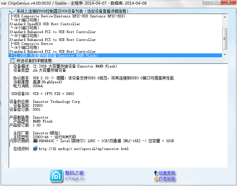Click the USB 2.10 protocol version text
This screenshot has width=237, height=186.
41,78
